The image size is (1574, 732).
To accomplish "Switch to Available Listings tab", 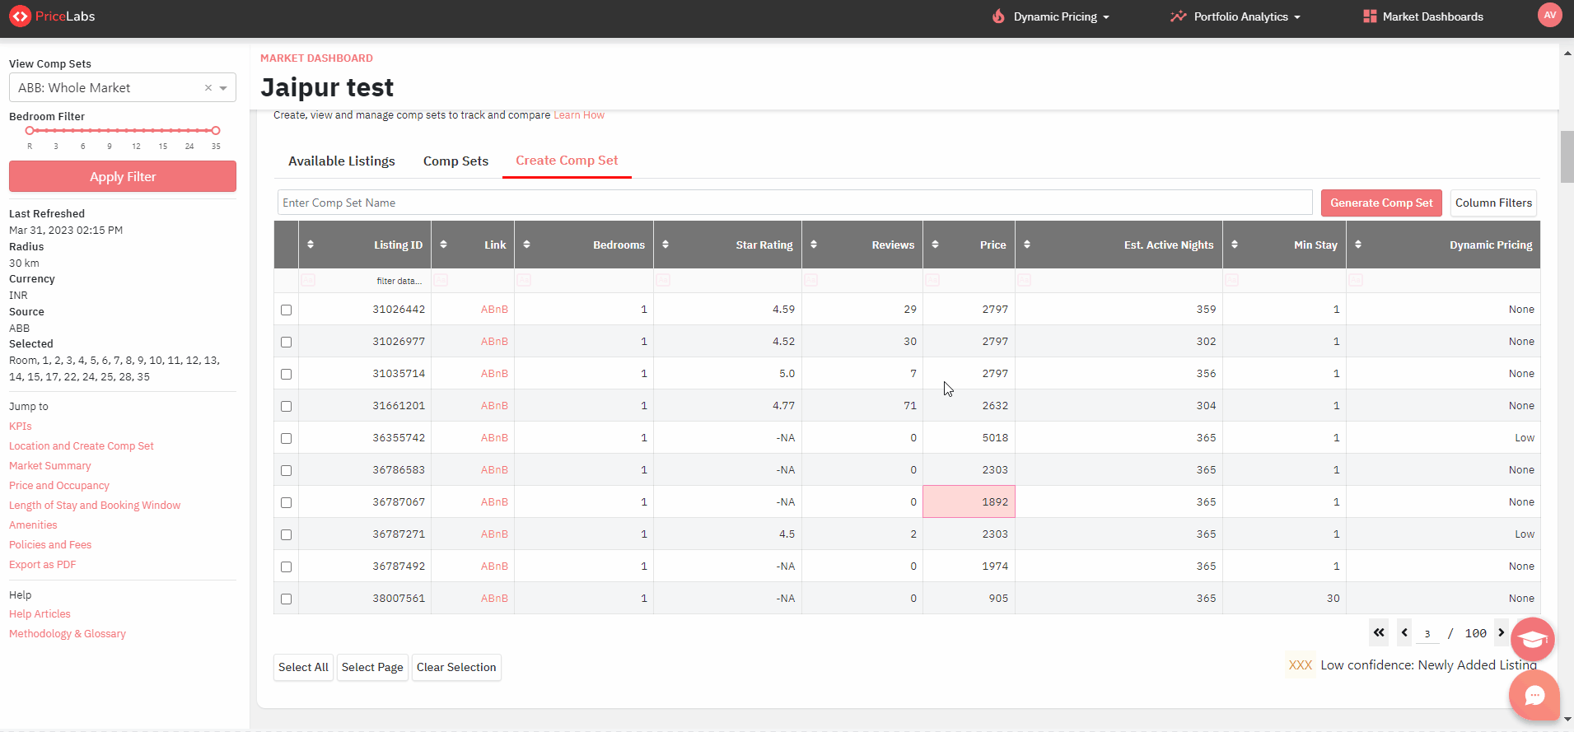I will [x=342, y=161].
